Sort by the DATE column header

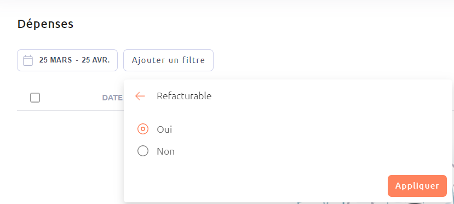[112, 98]
